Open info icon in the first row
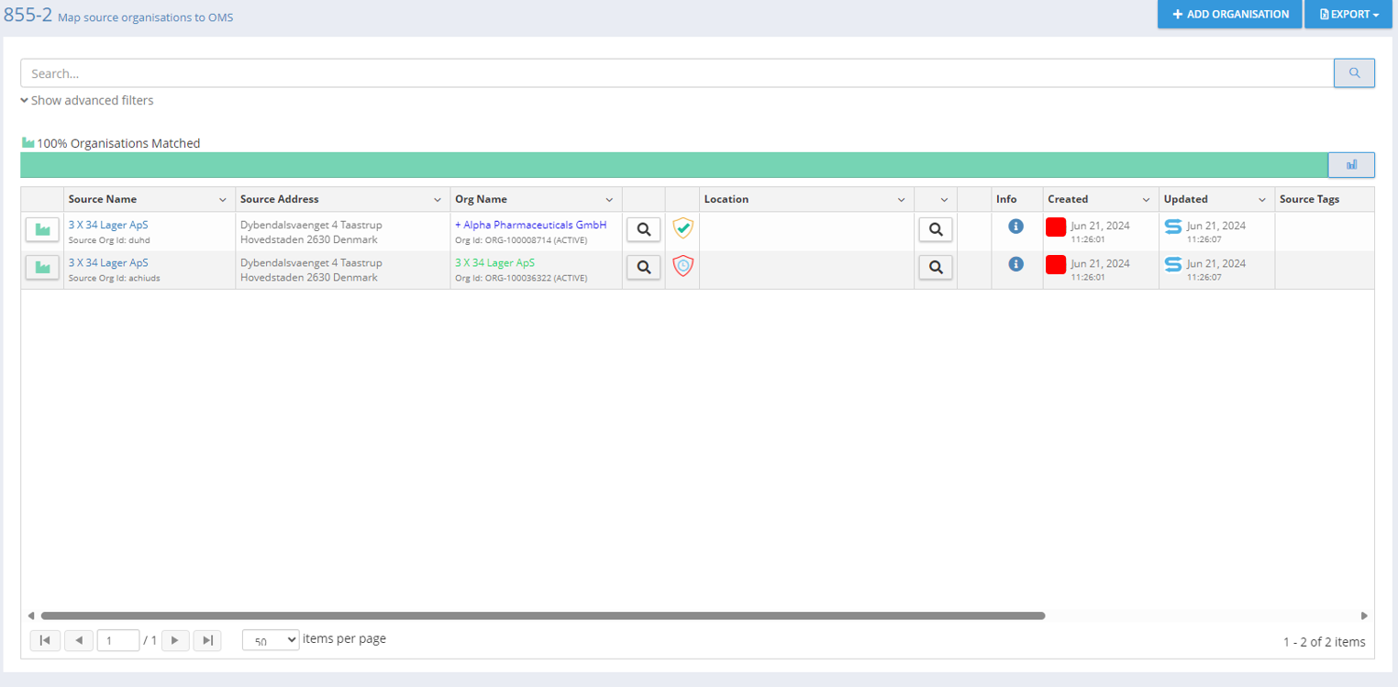This screenshot has height=687, width=1398. (x=1015, y=226)
